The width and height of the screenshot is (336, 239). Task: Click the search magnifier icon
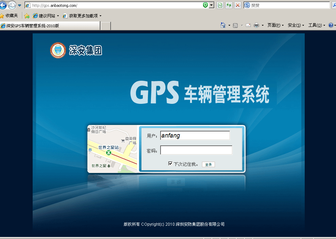point(334,5)
